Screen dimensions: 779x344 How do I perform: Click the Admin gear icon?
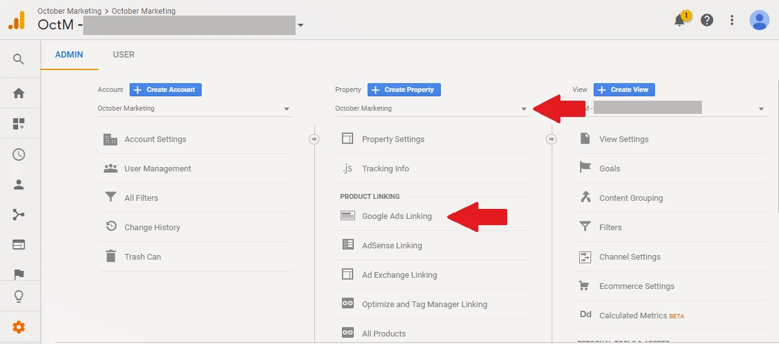pos(19,327)
